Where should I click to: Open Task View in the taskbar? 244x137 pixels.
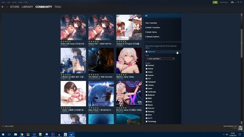9,134
